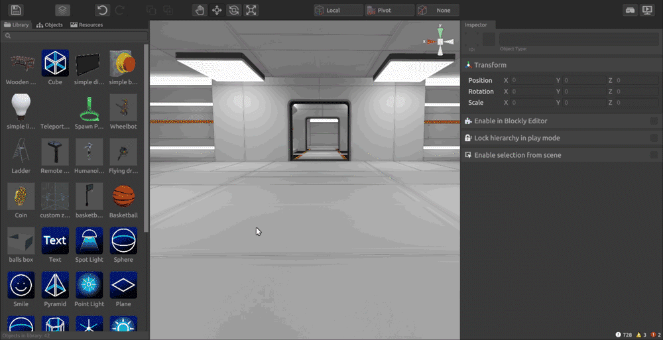Switch to the Resources tab

(87, 25)
